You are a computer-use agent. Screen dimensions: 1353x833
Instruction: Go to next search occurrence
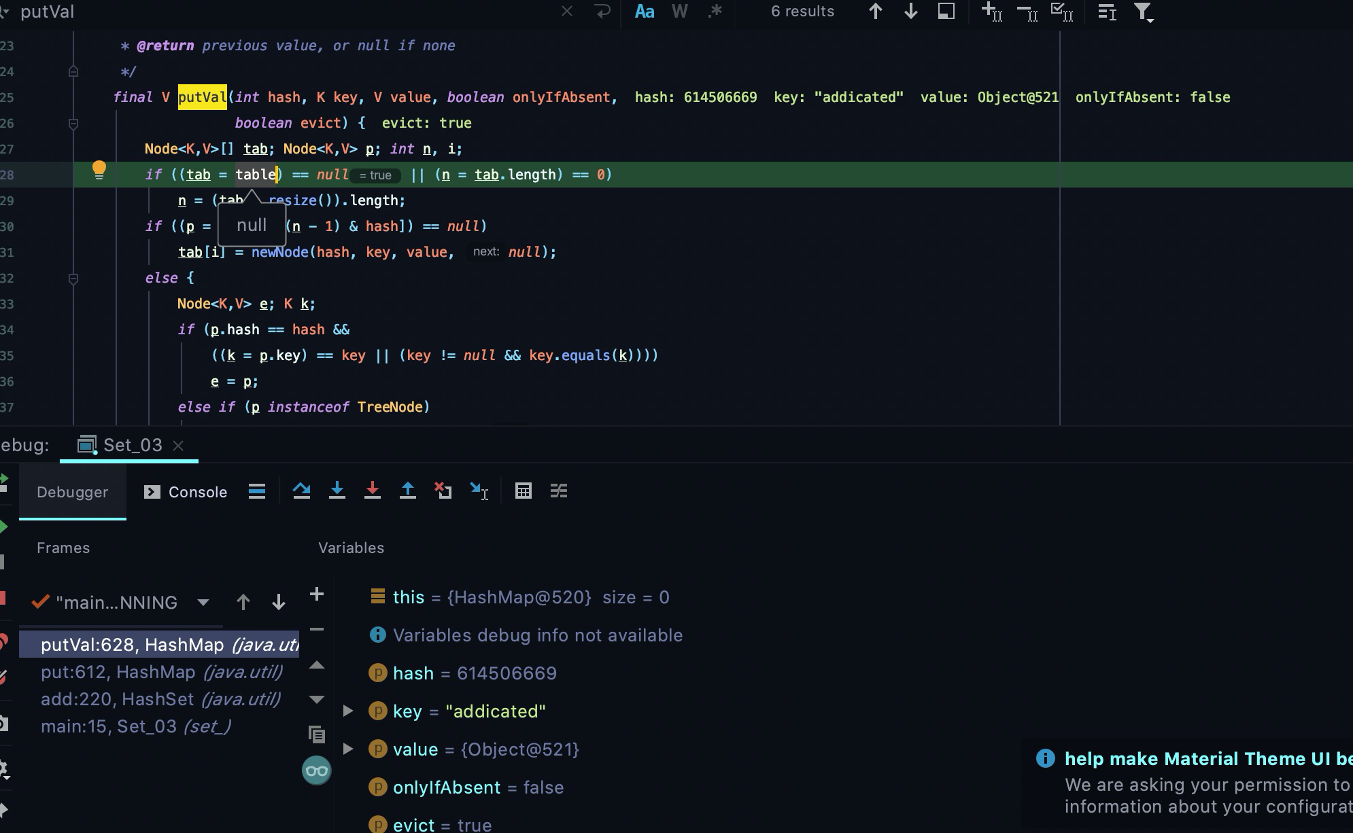[911, 12]
